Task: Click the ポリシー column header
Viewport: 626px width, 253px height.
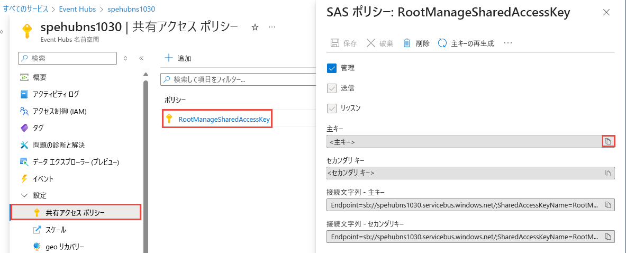Action: pyautogui.click(x=175, y=100)
